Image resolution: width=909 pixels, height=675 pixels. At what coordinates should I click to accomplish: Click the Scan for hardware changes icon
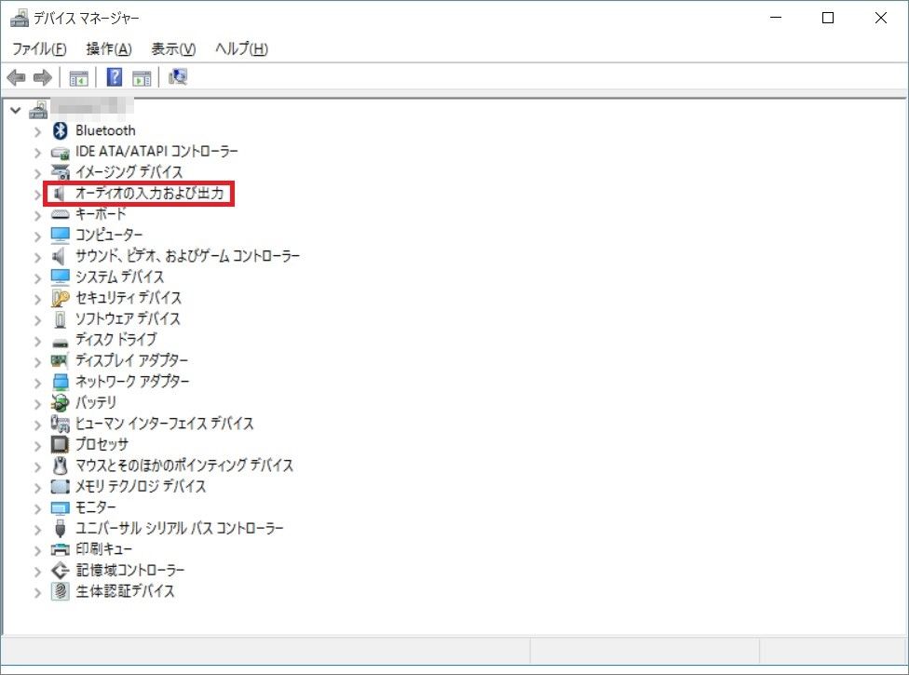(179, 77)
